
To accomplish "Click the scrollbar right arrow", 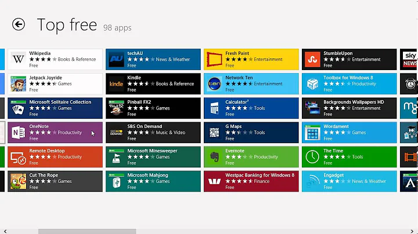I will tap(412, 231).
